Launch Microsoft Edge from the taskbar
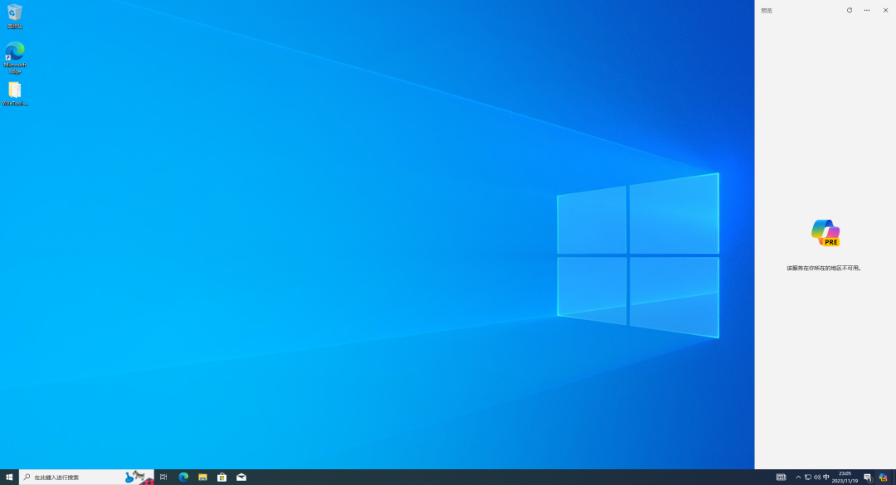Screen dimensions: 896x485 (x=183, y=477)
